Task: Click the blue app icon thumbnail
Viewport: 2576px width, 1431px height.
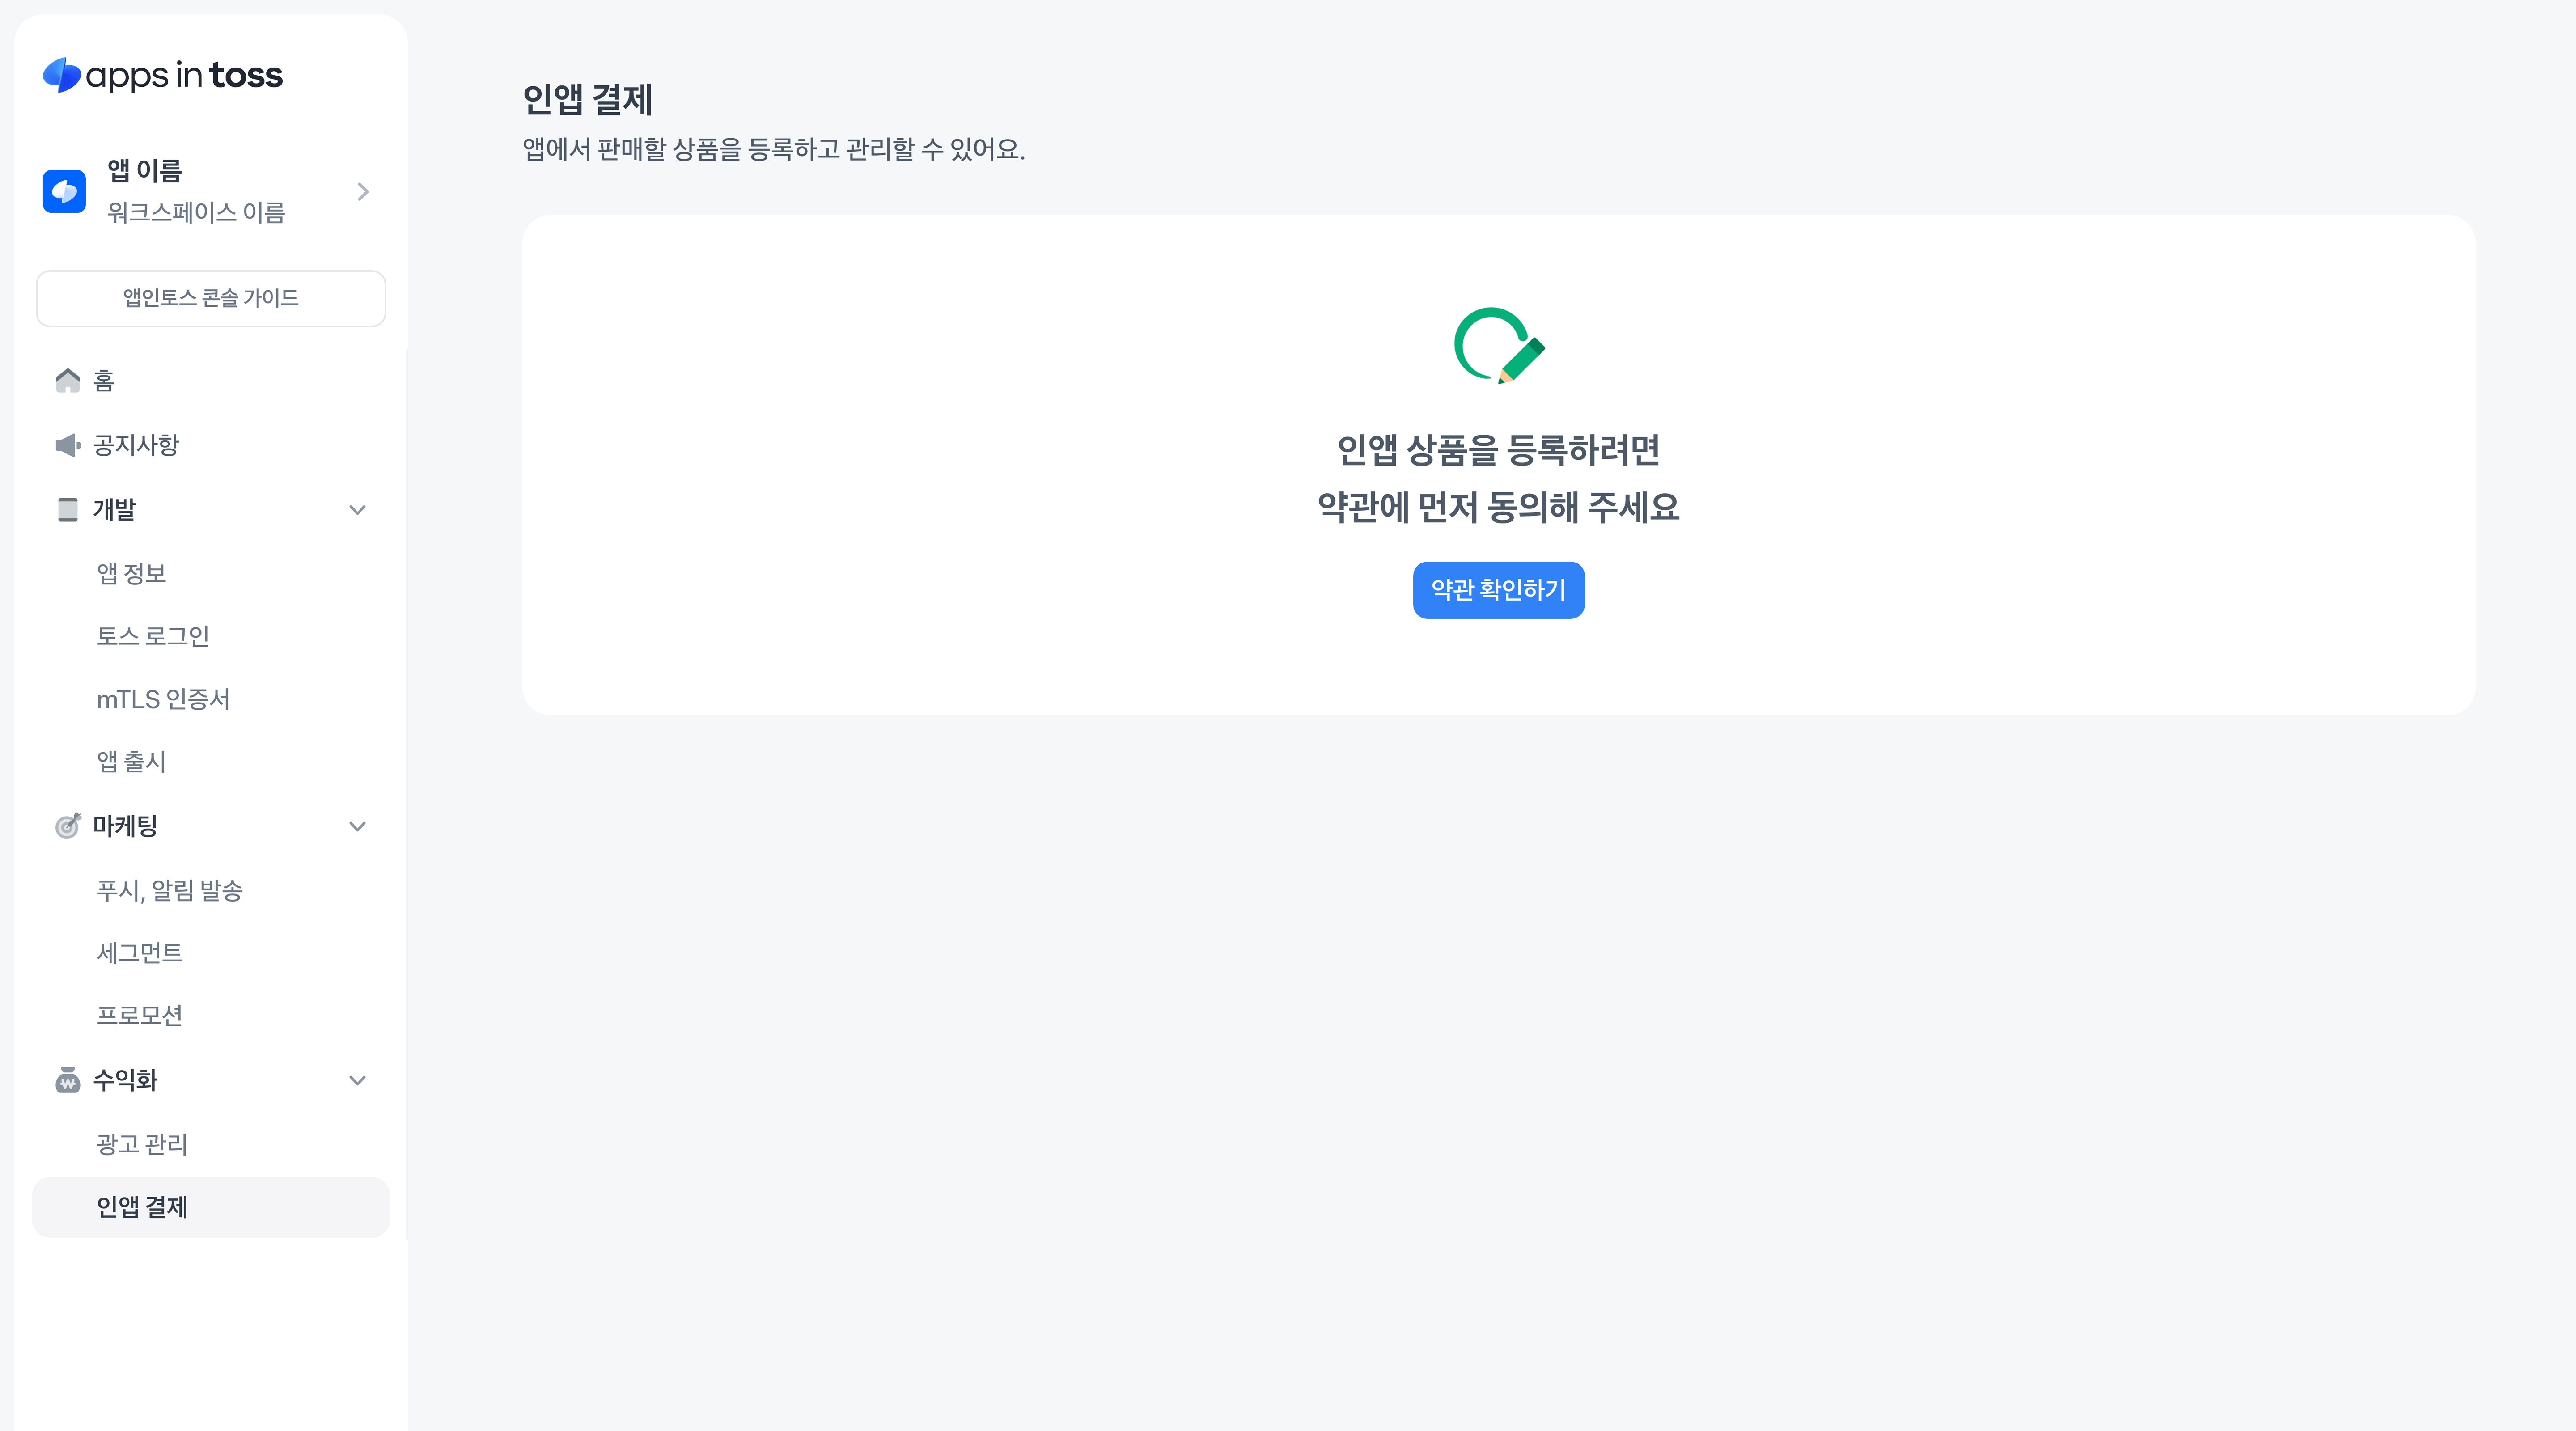Action: tap(64, 191)
